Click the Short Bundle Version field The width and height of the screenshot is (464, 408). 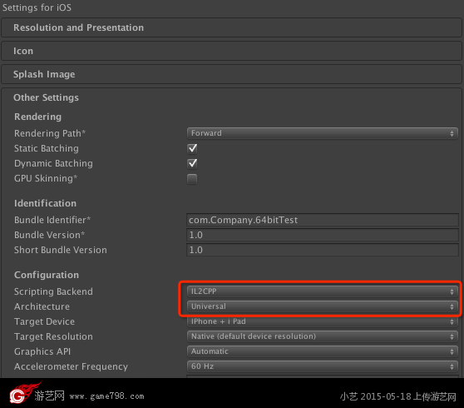tap(323, 250)
